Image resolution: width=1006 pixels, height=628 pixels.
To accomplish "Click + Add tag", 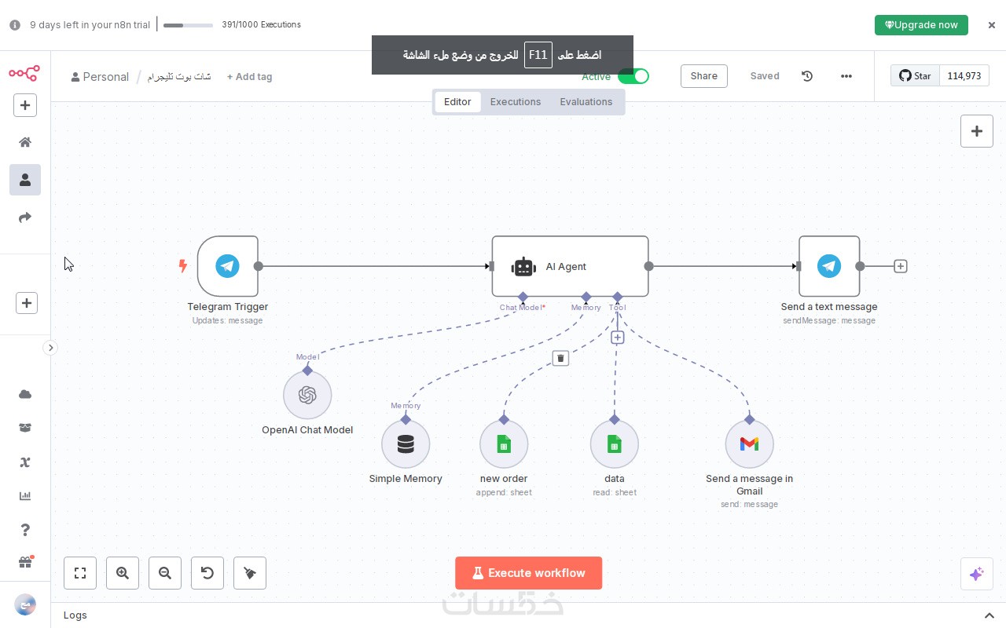I will pos(249,77).
